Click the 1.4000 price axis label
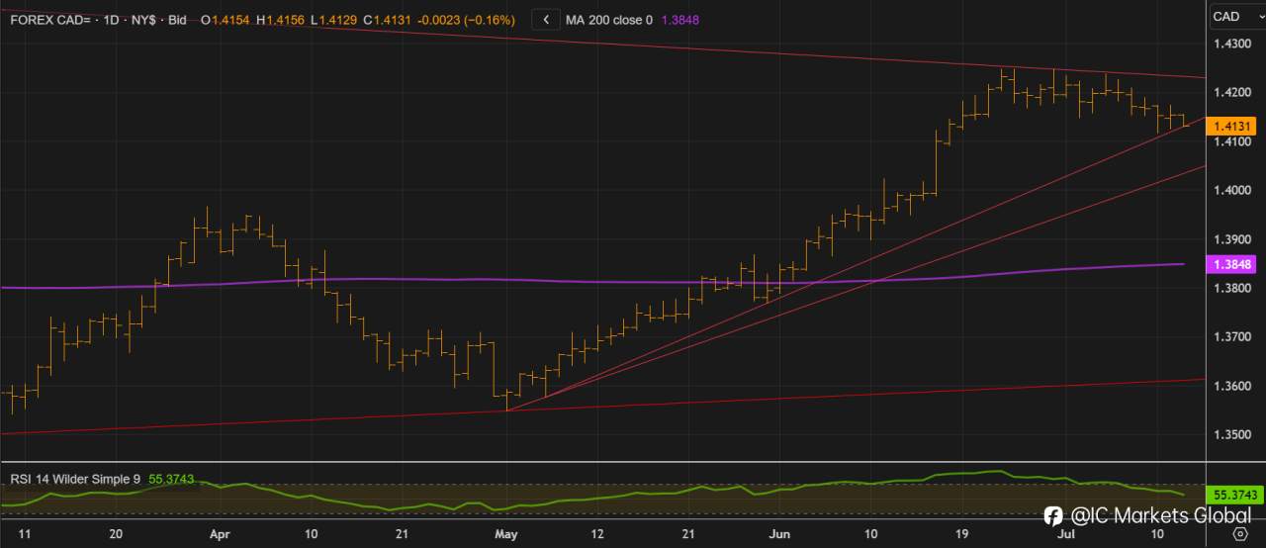1266x548 pixels. [1231, 190]
